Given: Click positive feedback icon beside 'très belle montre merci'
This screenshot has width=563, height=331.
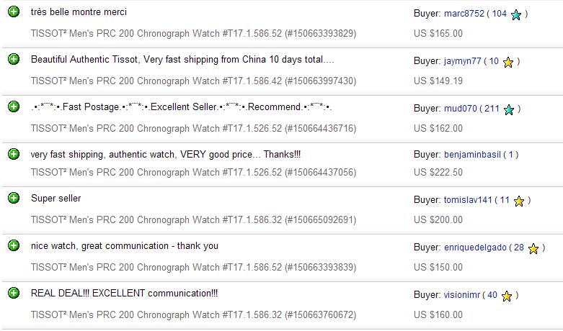Looking at the screenshot, I should click(x=13, y=12).
